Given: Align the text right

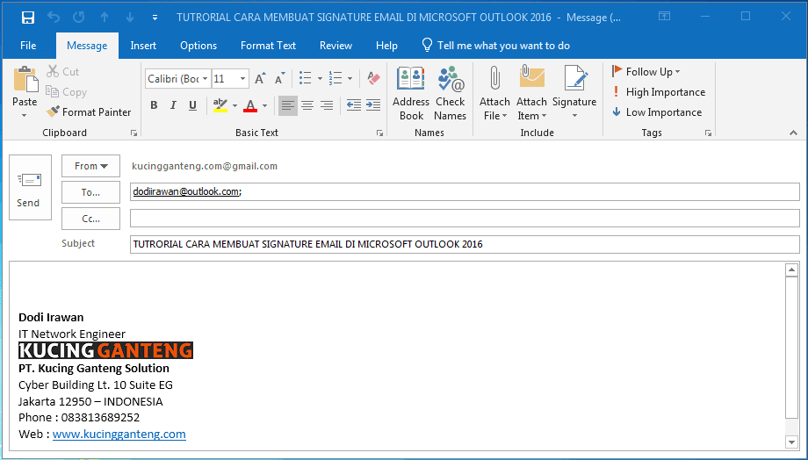Looking at the screenshot, I should pos(326,105).
